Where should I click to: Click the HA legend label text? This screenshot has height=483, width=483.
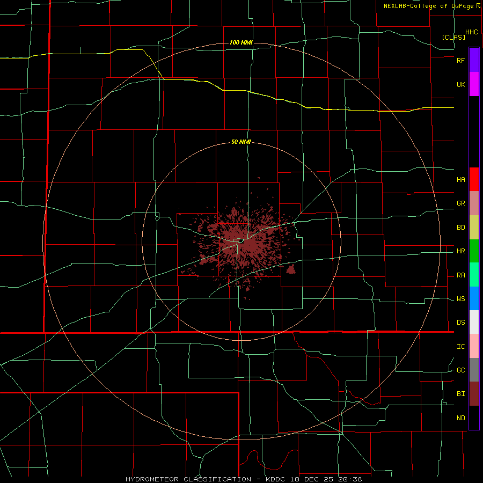click(461, 179)
